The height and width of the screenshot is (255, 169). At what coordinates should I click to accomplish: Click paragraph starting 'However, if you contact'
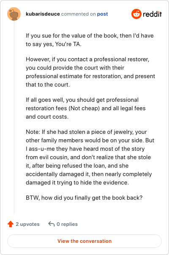tap(90, 72)
